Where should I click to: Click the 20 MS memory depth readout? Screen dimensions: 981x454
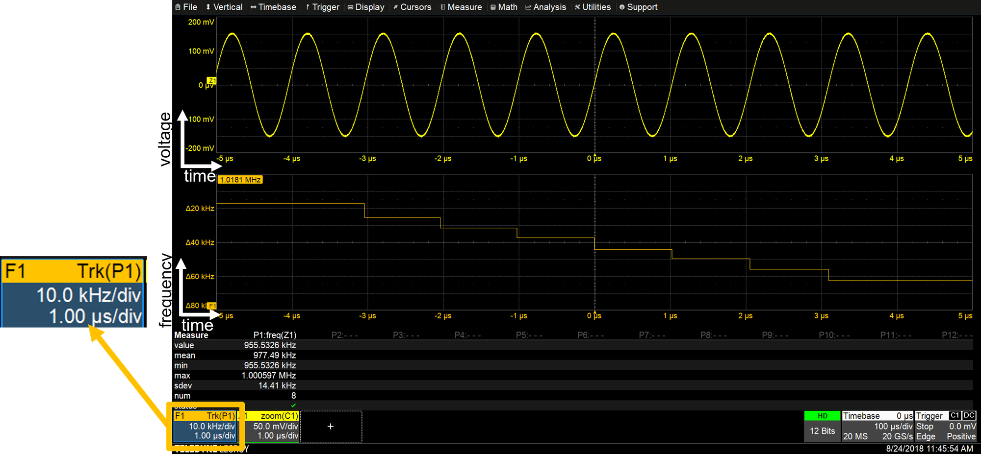(x=855, y=436)
